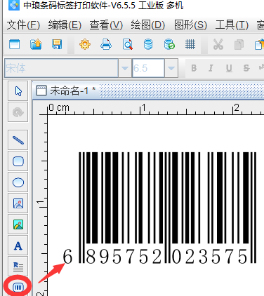Select the Line drawing tool
Viewport: 264px width, 296px height.
18,140
